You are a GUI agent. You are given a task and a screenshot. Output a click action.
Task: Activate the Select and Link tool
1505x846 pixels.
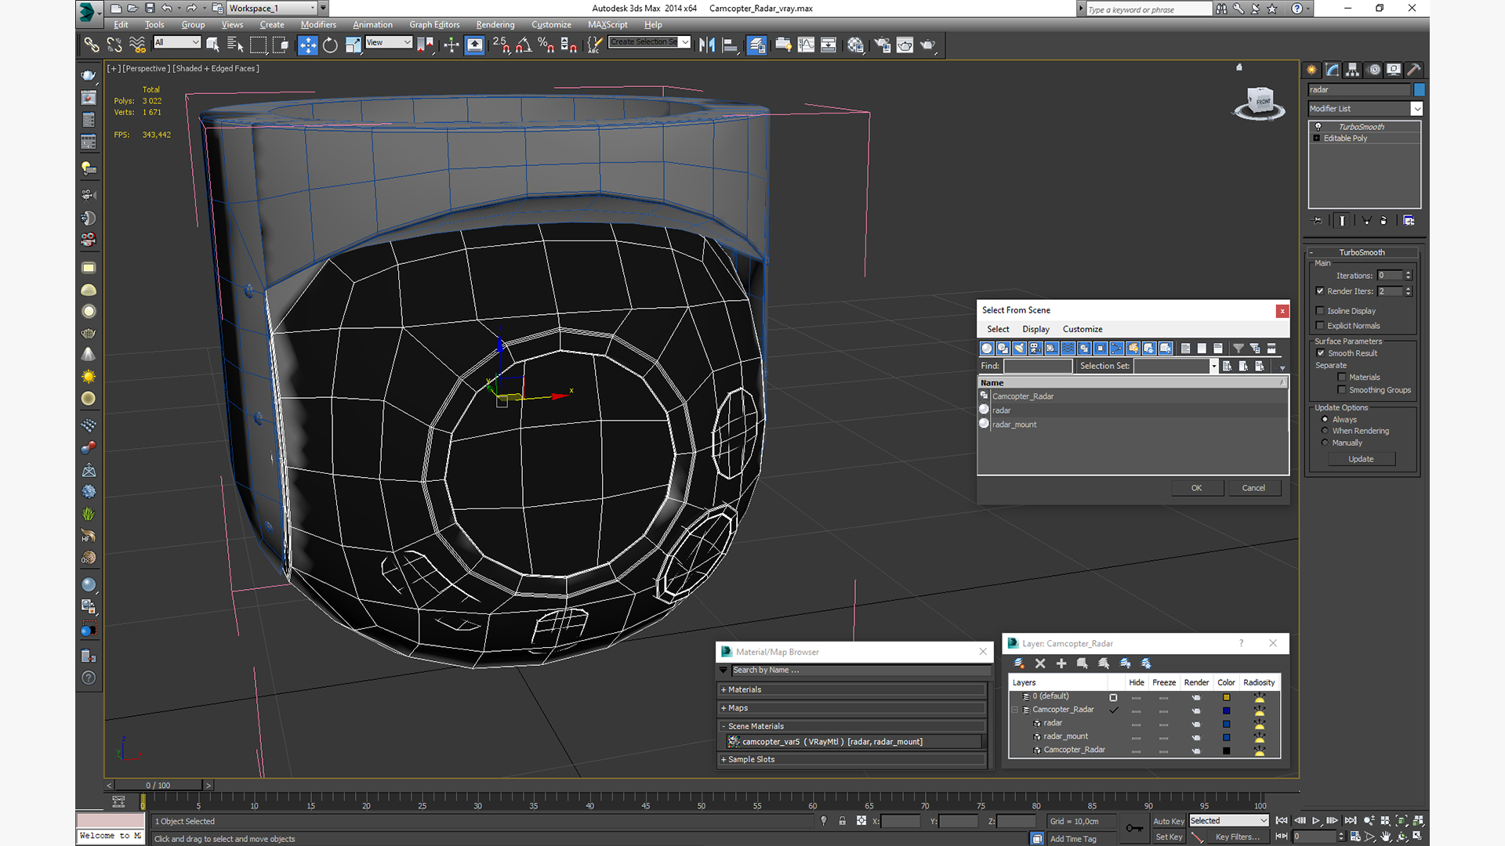click(x=91, y=45)
